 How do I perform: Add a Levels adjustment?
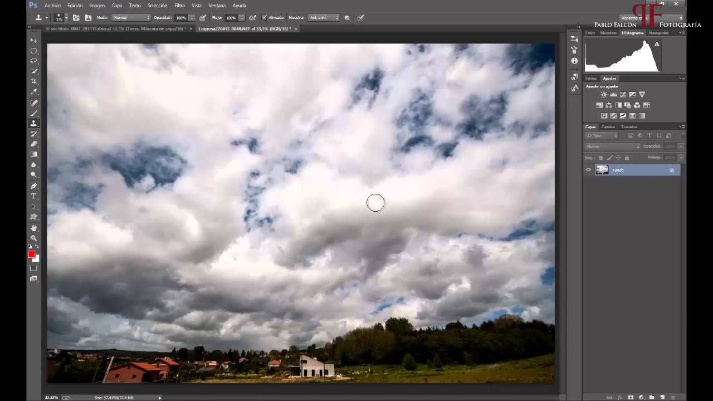pos(613,95)
